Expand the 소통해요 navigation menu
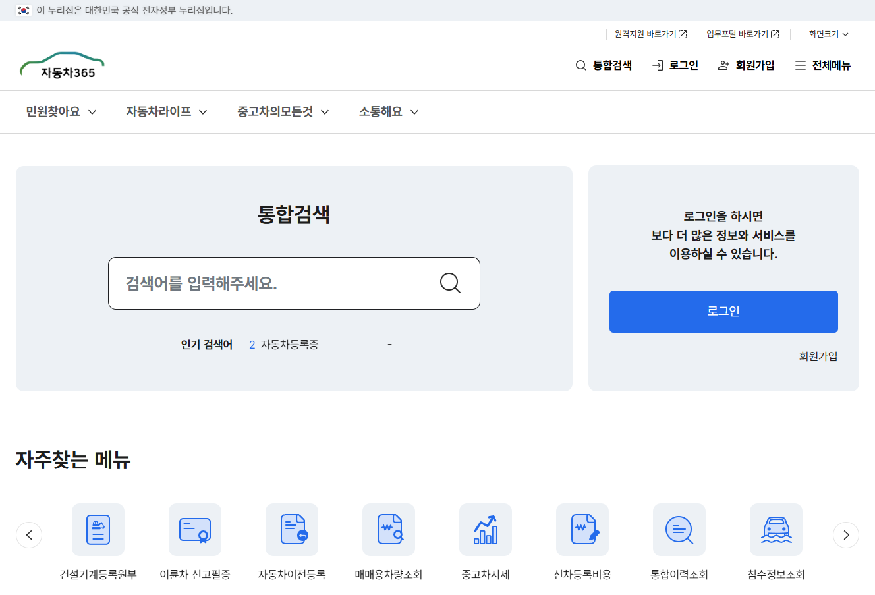Image resolution: width=875 pixels, height=595 pixels. point(387,112)
